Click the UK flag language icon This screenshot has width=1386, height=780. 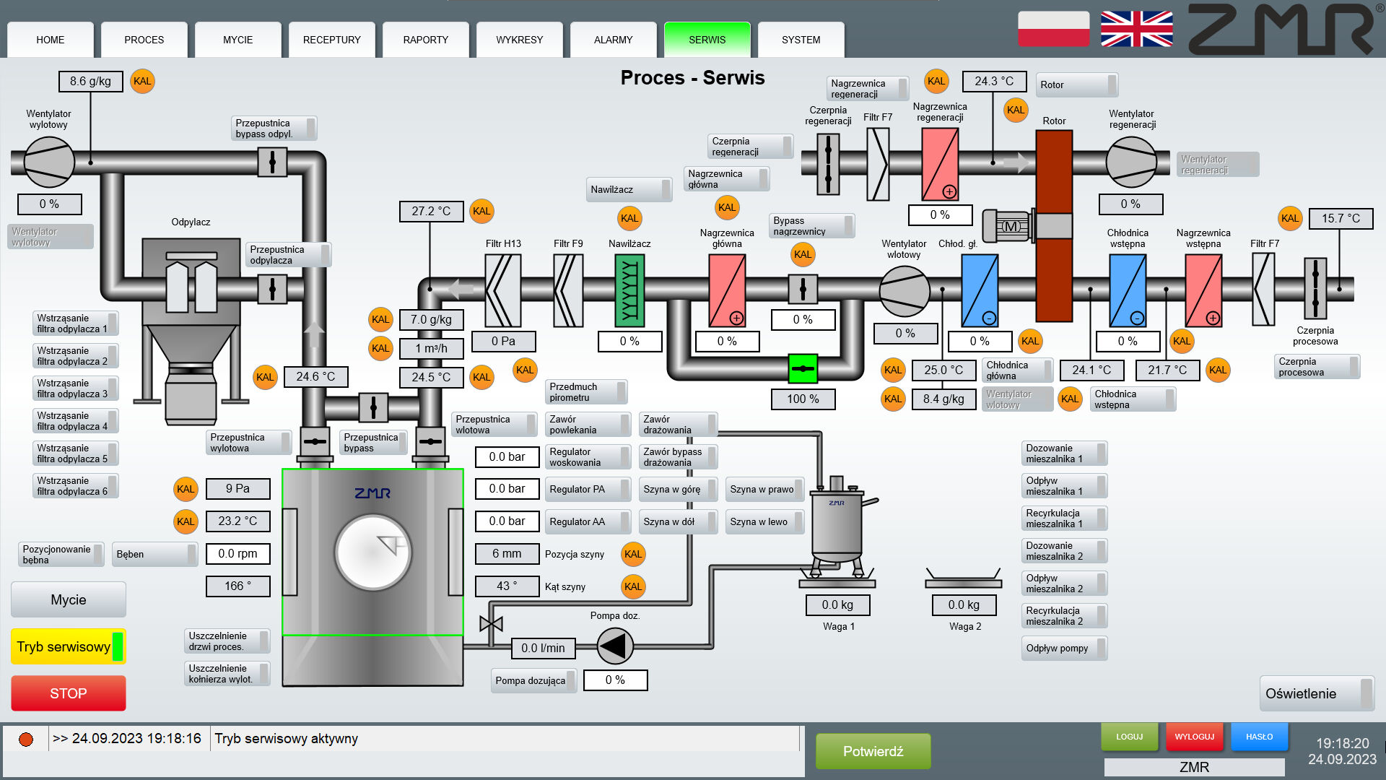click(x=1136, y=29)
